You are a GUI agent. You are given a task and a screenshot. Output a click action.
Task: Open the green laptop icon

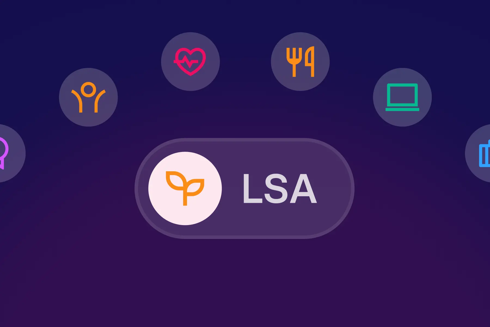point(402,97)
